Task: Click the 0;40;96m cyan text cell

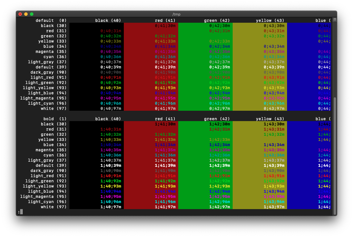Action: coord(111,103)
